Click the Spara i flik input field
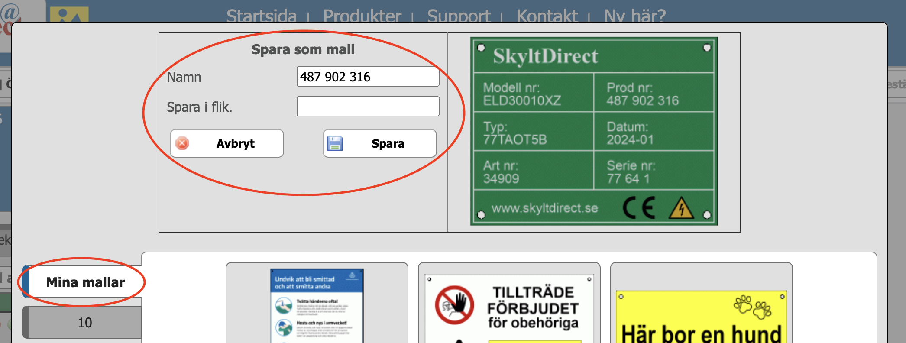This screenshot has width=906, height=343. click(x=368, y=106)
